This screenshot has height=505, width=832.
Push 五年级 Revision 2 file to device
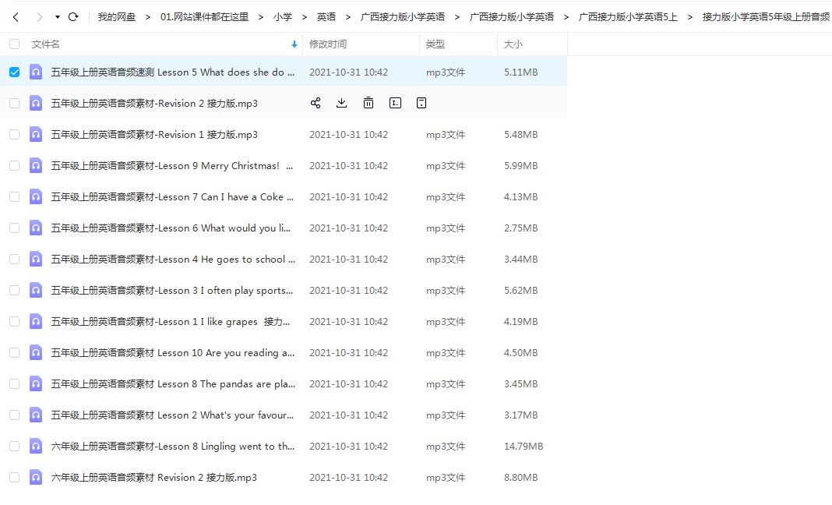[x=421, y=103]
